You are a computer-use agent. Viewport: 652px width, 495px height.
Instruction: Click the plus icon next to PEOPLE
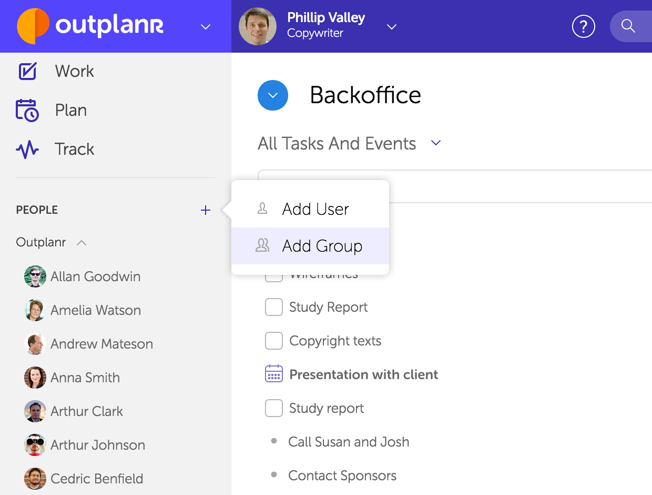click(206, 211)
